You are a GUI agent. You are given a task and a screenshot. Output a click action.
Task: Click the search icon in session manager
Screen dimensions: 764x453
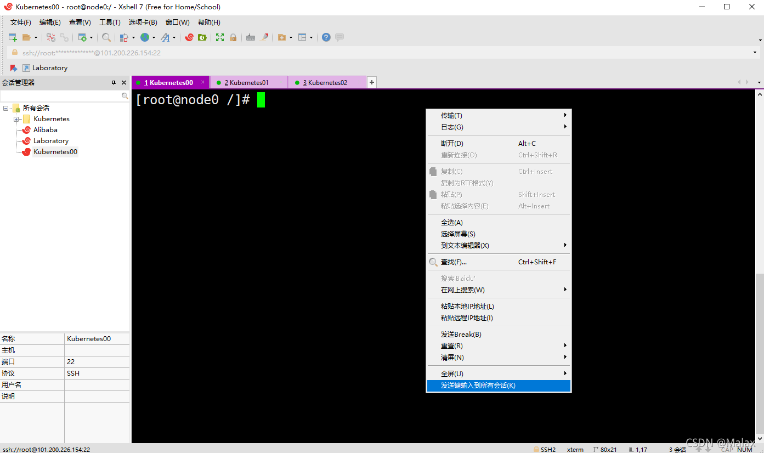pos(124,96)
